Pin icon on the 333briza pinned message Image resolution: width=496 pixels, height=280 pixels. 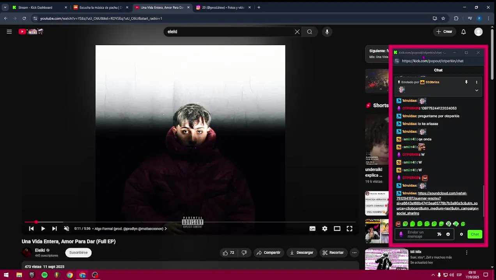click(x=466, y=82)
